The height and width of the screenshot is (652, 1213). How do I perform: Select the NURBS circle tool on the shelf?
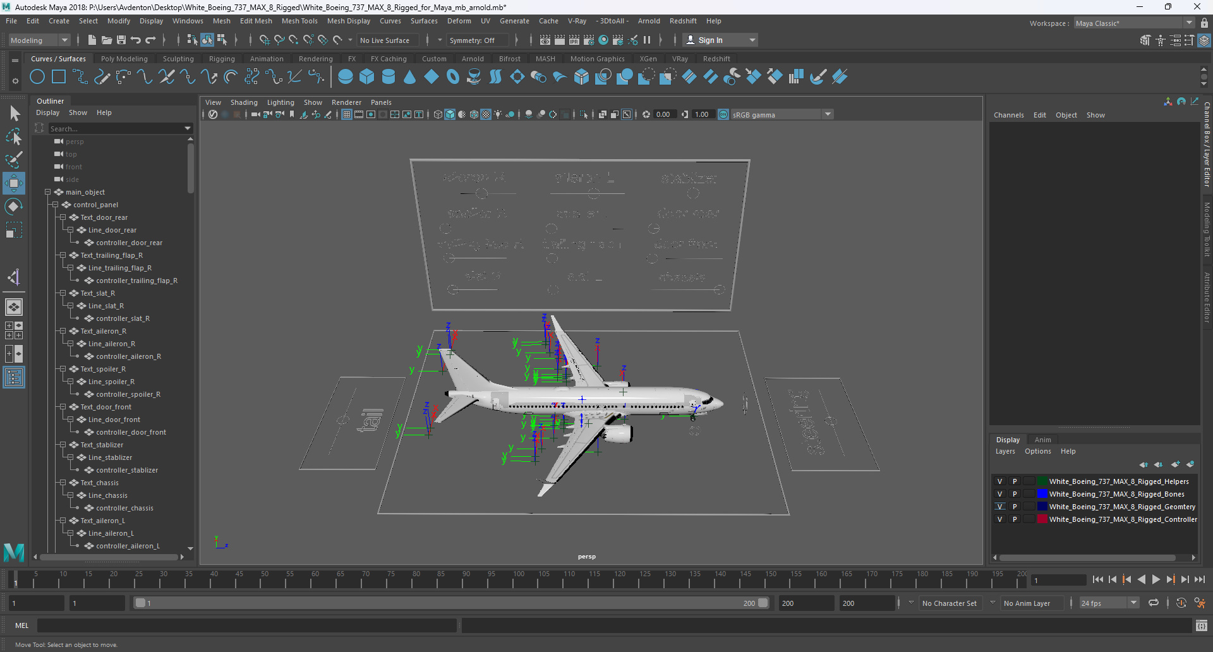click(37, 77)
